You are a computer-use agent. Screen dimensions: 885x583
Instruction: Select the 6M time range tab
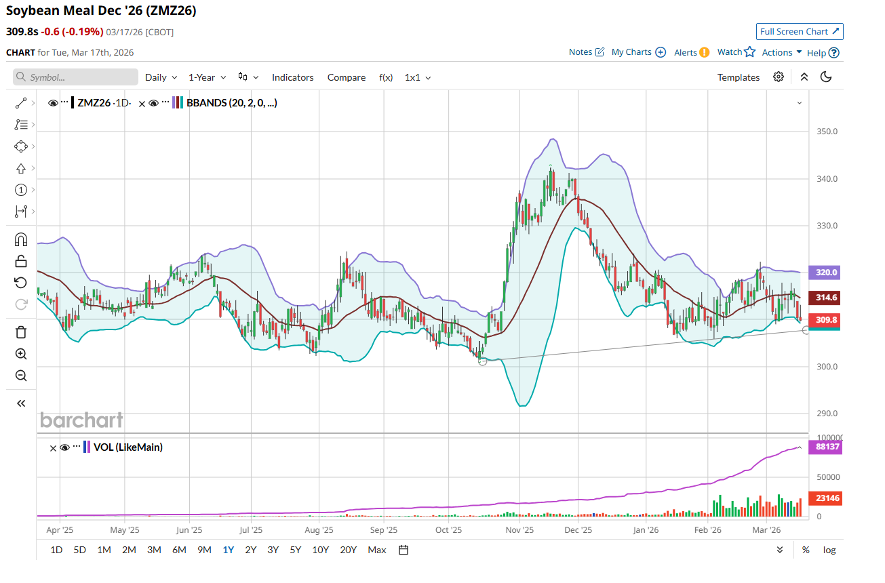[x=179, y=550]
